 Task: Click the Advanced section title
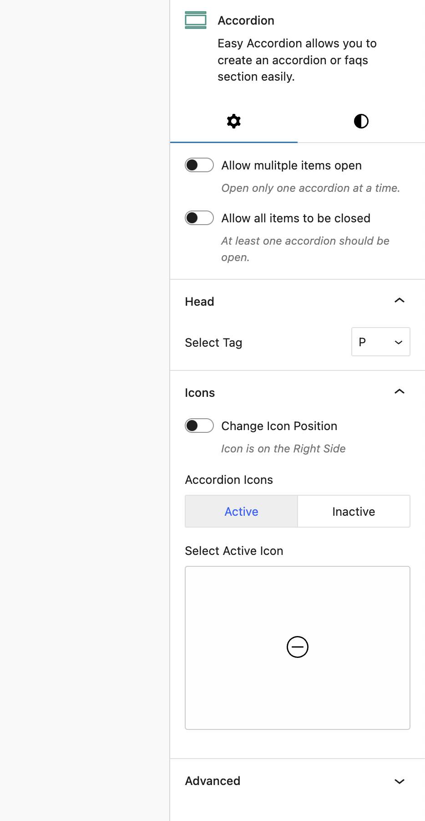click(x=212, y=781)
